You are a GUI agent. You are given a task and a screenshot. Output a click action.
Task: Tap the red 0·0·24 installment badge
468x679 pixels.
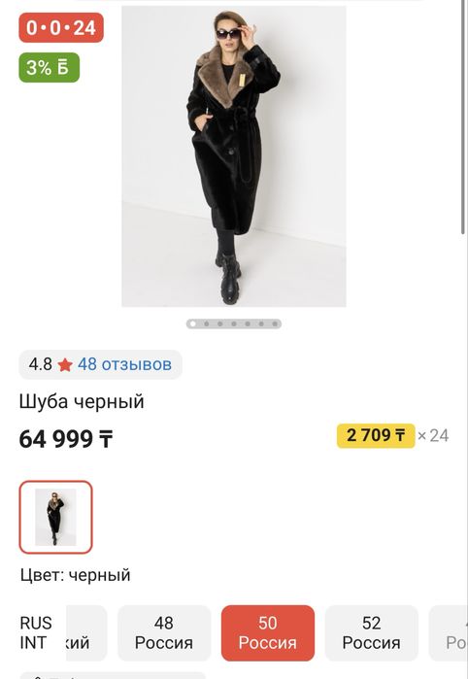(x=61, y=28)
